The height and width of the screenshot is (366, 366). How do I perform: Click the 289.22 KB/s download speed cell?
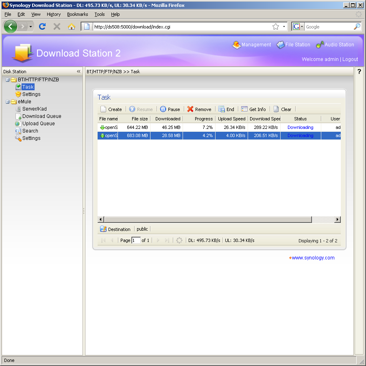point(264,127)
